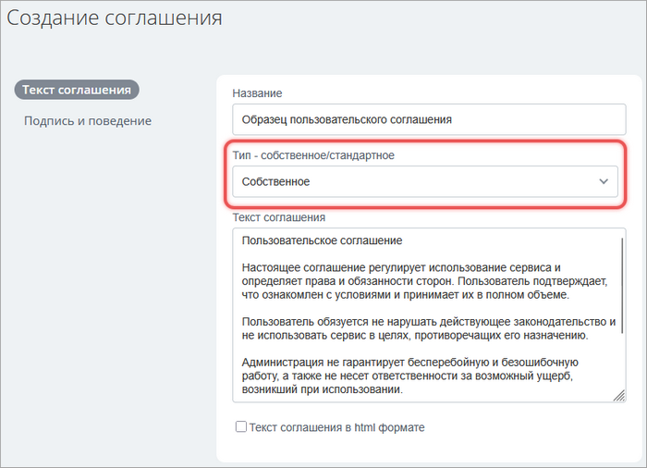The width and height of the screenshot is (647, 468).
Task: Click the 'Тип - собственное/стандартное' label
Action: [313, 154]
